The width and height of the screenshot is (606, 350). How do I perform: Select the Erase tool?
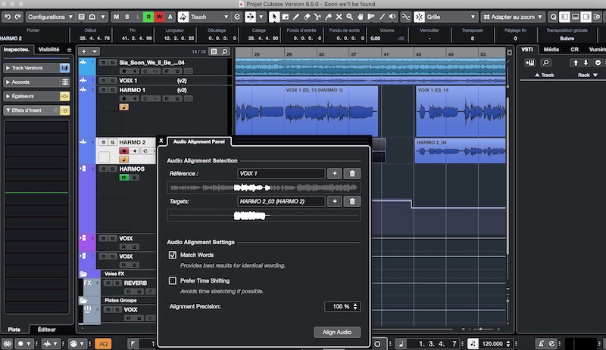click(x=307, y=17)
